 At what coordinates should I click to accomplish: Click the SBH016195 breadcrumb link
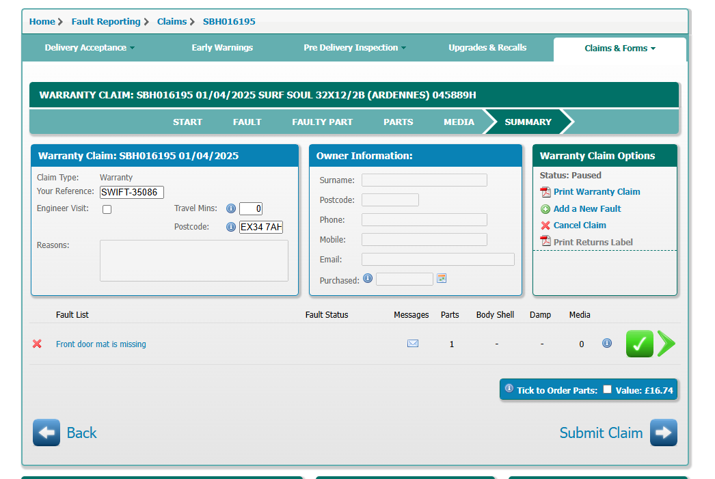pyautogui.click(x=229, y=21)
